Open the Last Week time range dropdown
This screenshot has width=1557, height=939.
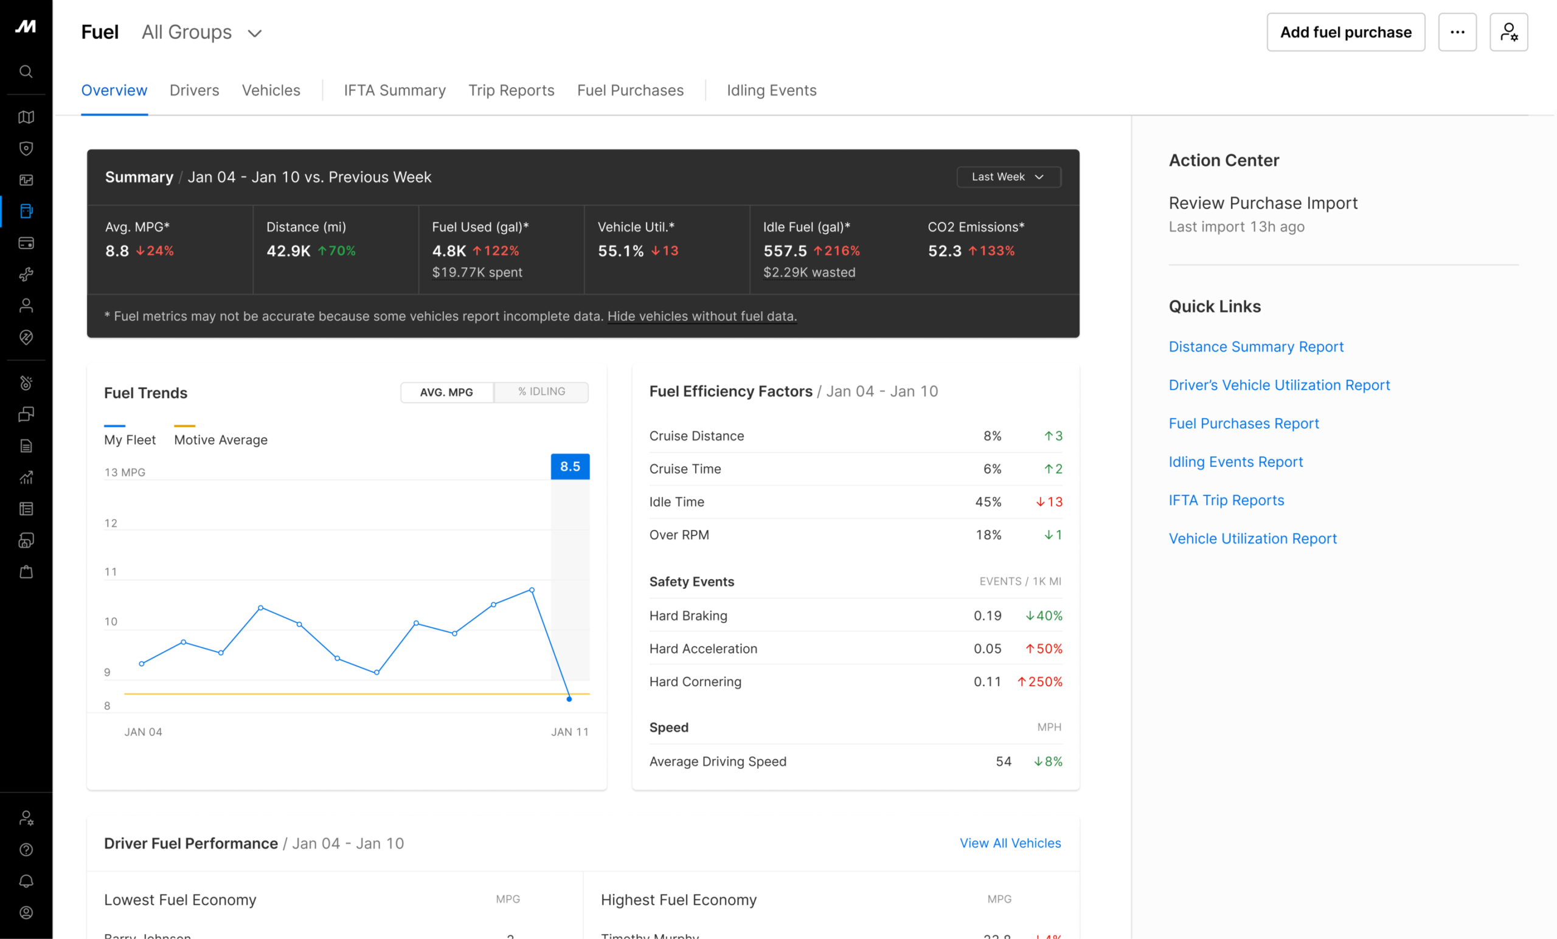coord(1008,177)
